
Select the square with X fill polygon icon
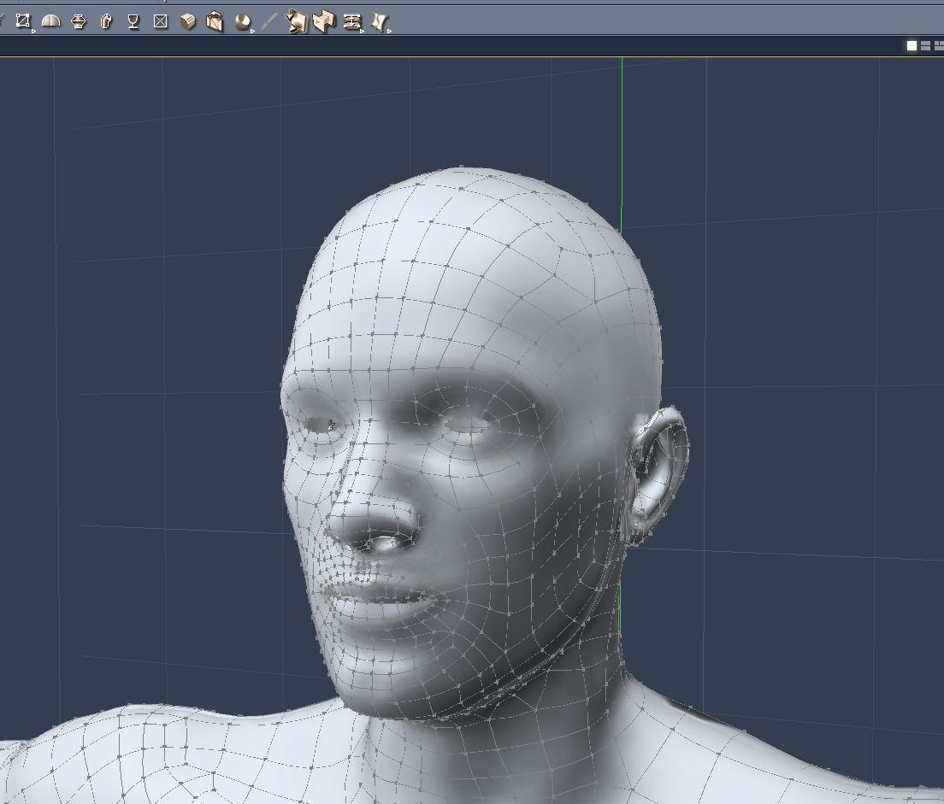coord(161,21)
